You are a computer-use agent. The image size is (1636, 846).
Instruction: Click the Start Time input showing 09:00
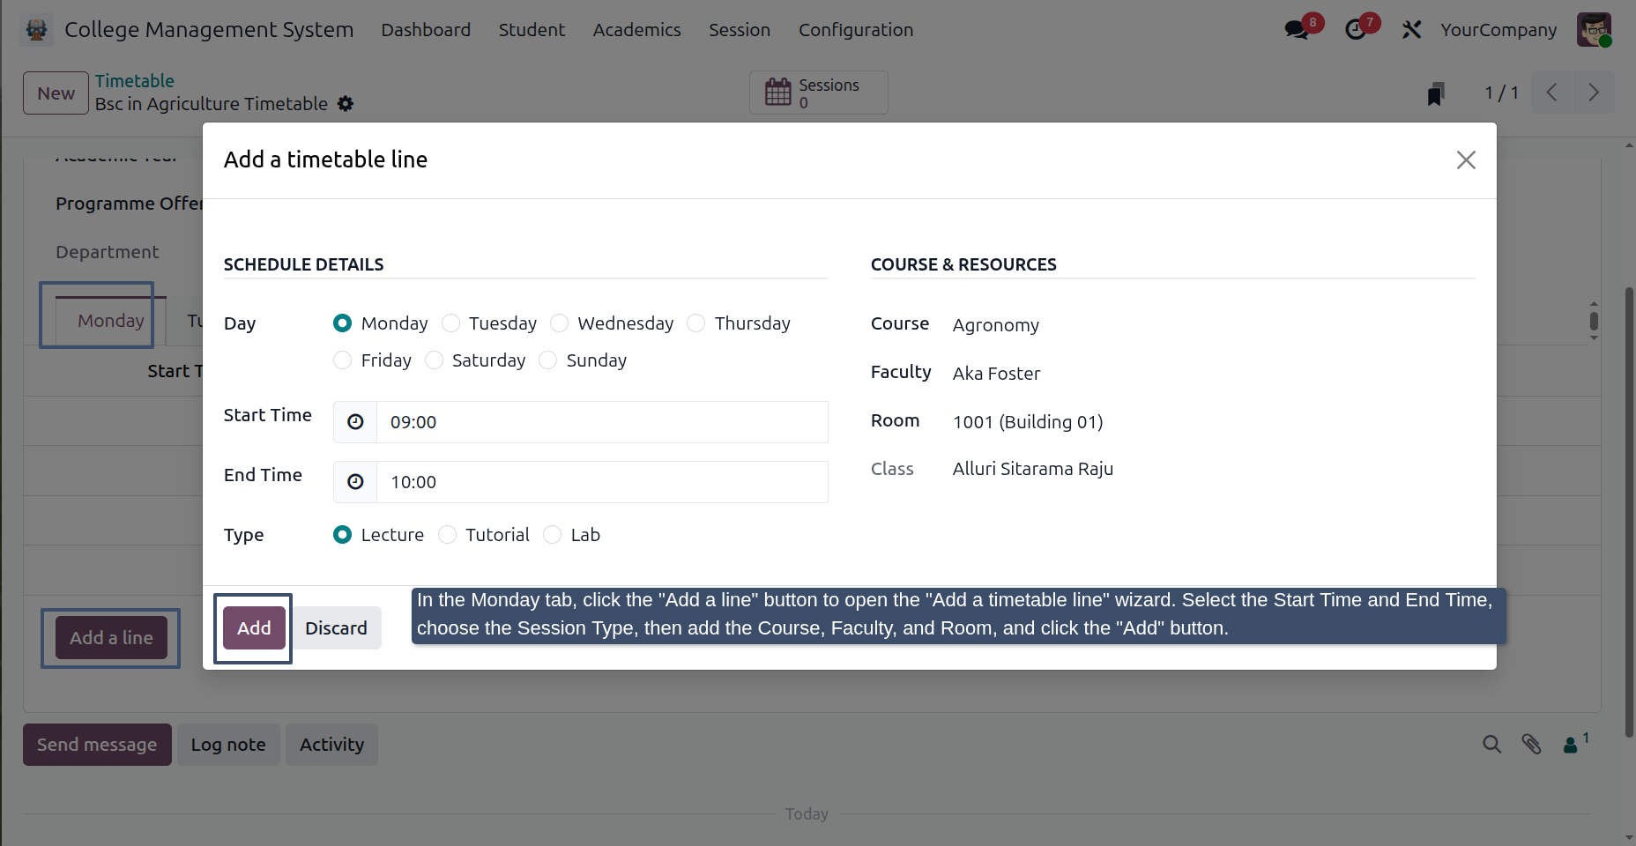[x=602, y=422]
